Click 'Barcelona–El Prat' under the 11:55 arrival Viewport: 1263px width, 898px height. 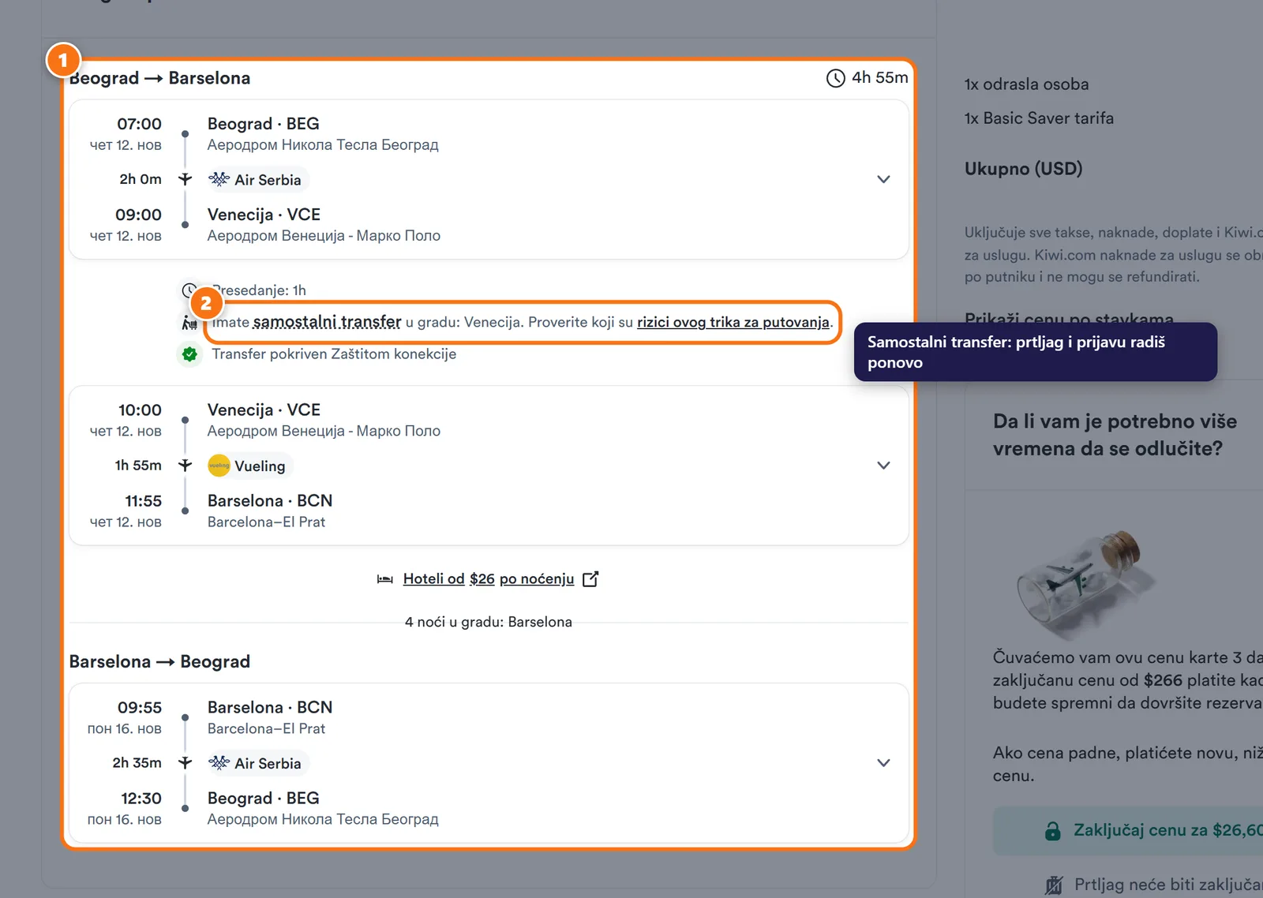click(266, 522)
